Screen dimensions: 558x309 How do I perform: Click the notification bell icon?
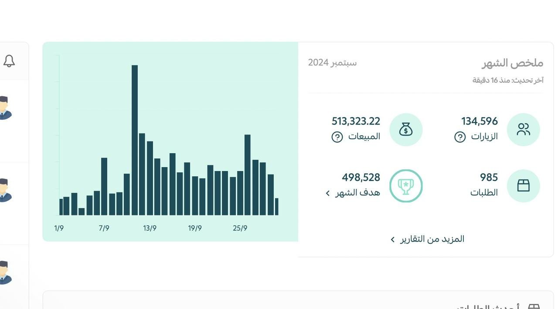[9, 61]
